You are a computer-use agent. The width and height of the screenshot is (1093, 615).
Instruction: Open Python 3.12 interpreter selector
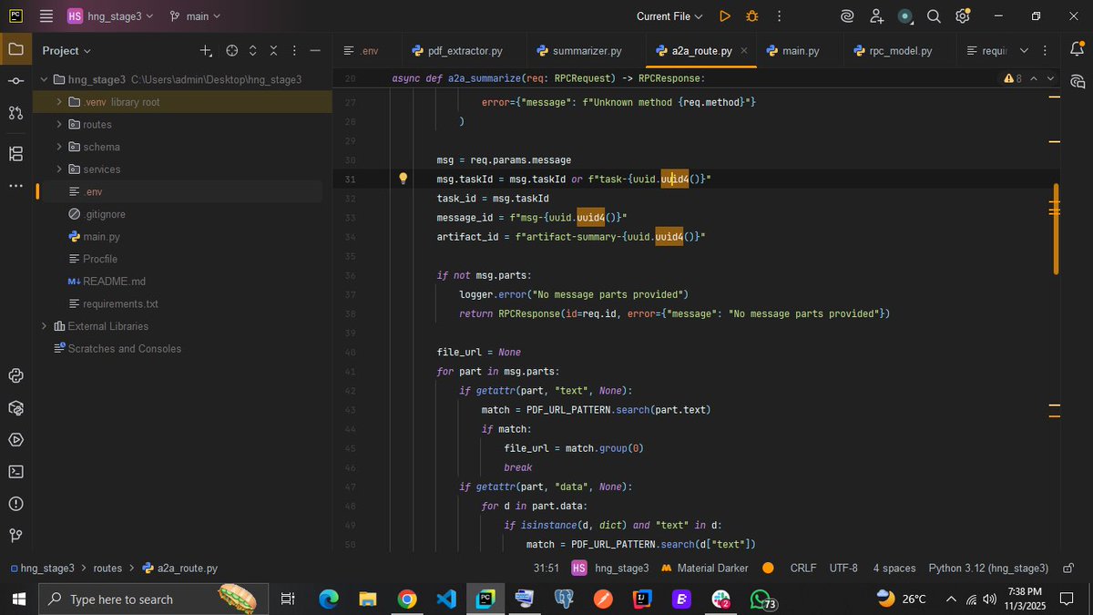(988, 568)
